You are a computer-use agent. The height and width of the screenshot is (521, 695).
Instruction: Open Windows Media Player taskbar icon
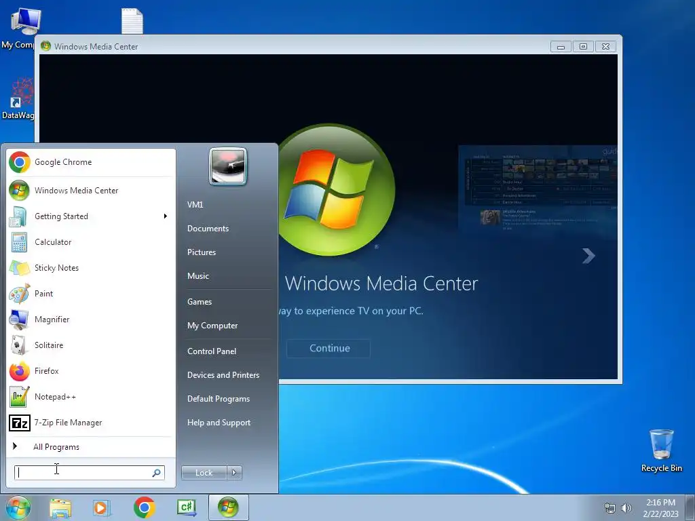102,508
